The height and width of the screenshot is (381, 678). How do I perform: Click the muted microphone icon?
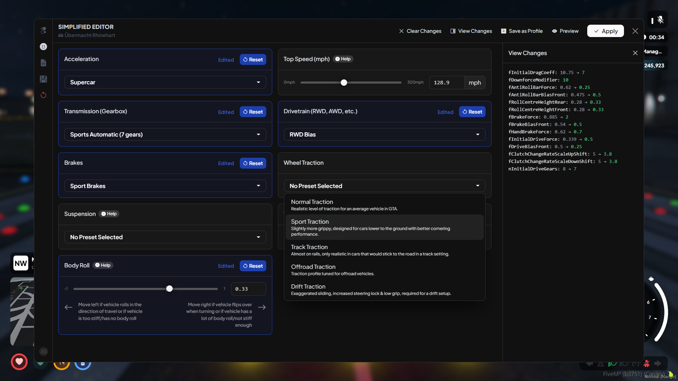click(x=660, y=20)
